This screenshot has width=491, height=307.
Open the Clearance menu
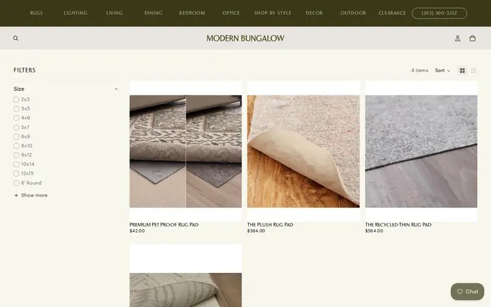pos(392,13)
